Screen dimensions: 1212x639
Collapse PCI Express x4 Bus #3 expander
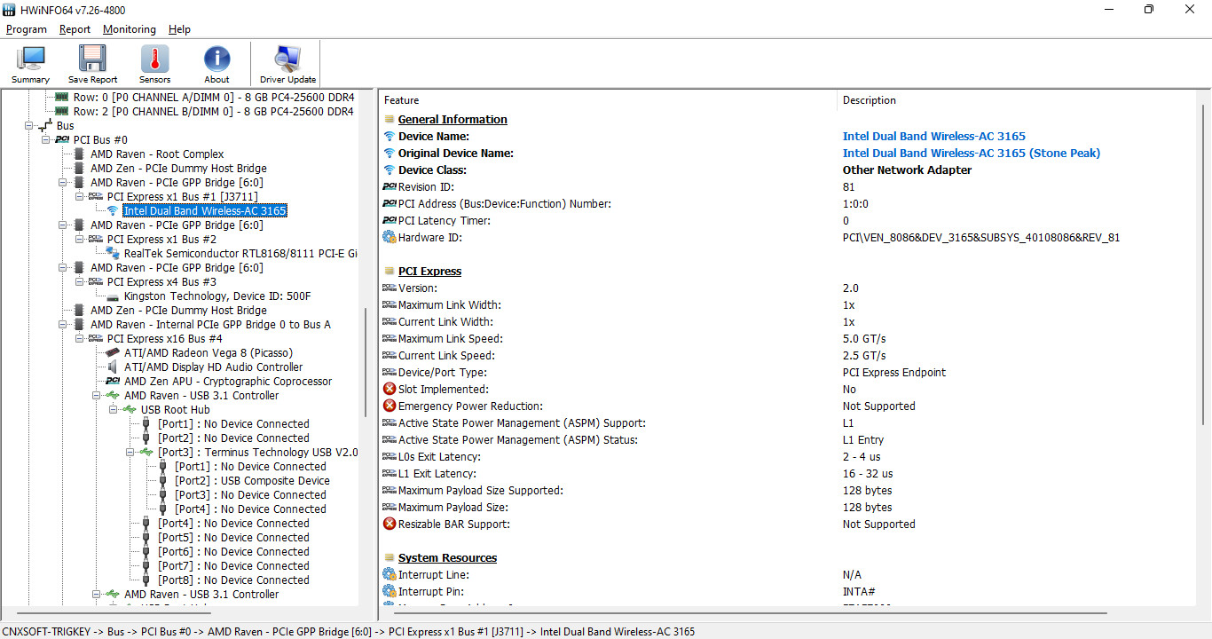tap(79, 282)
